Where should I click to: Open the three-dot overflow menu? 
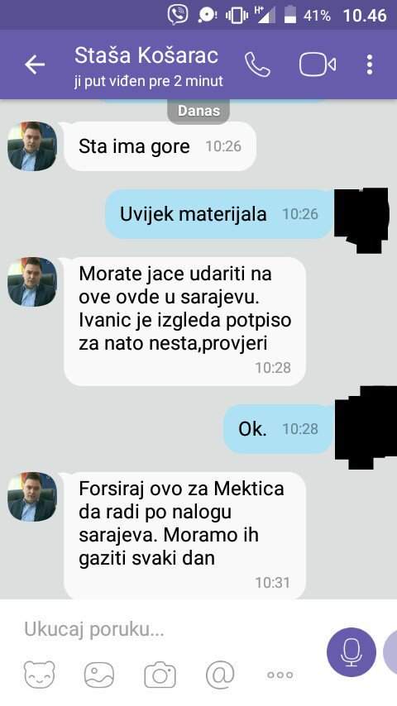coord(370,64)
